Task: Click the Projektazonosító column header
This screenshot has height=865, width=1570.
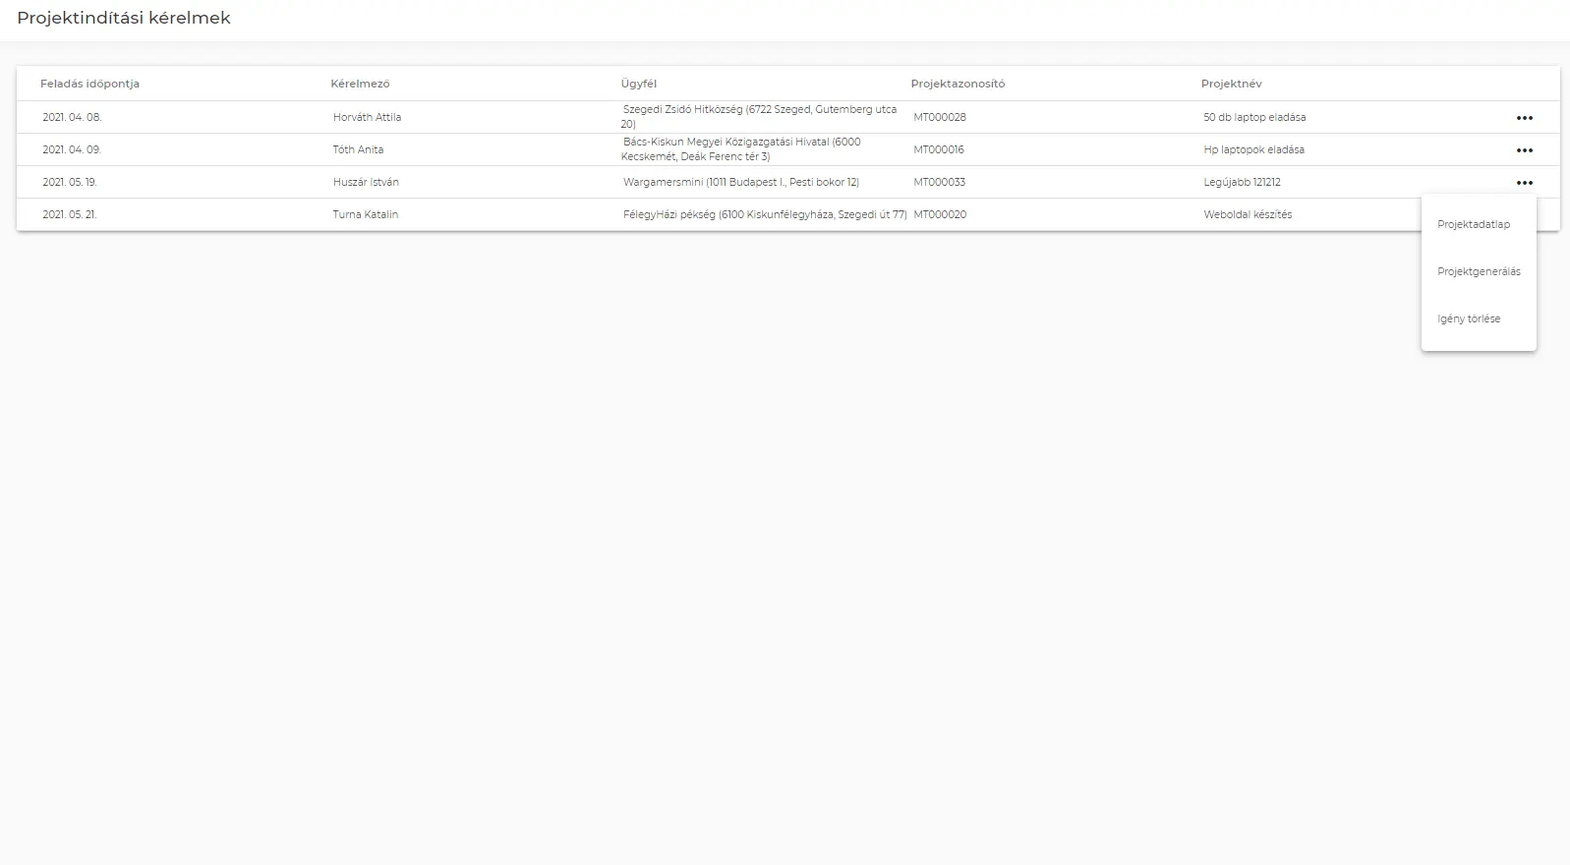Action: pos(958,85)
